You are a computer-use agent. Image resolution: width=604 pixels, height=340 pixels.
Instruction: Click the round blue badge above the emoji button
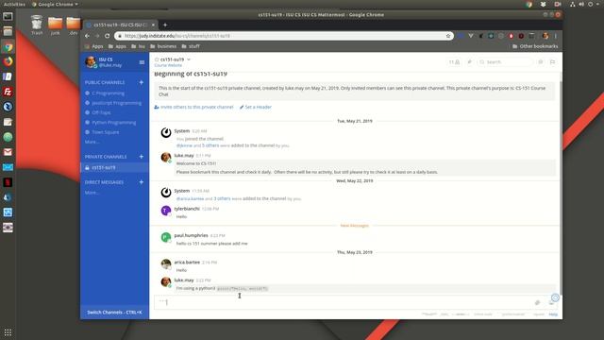tap(555, 297)
